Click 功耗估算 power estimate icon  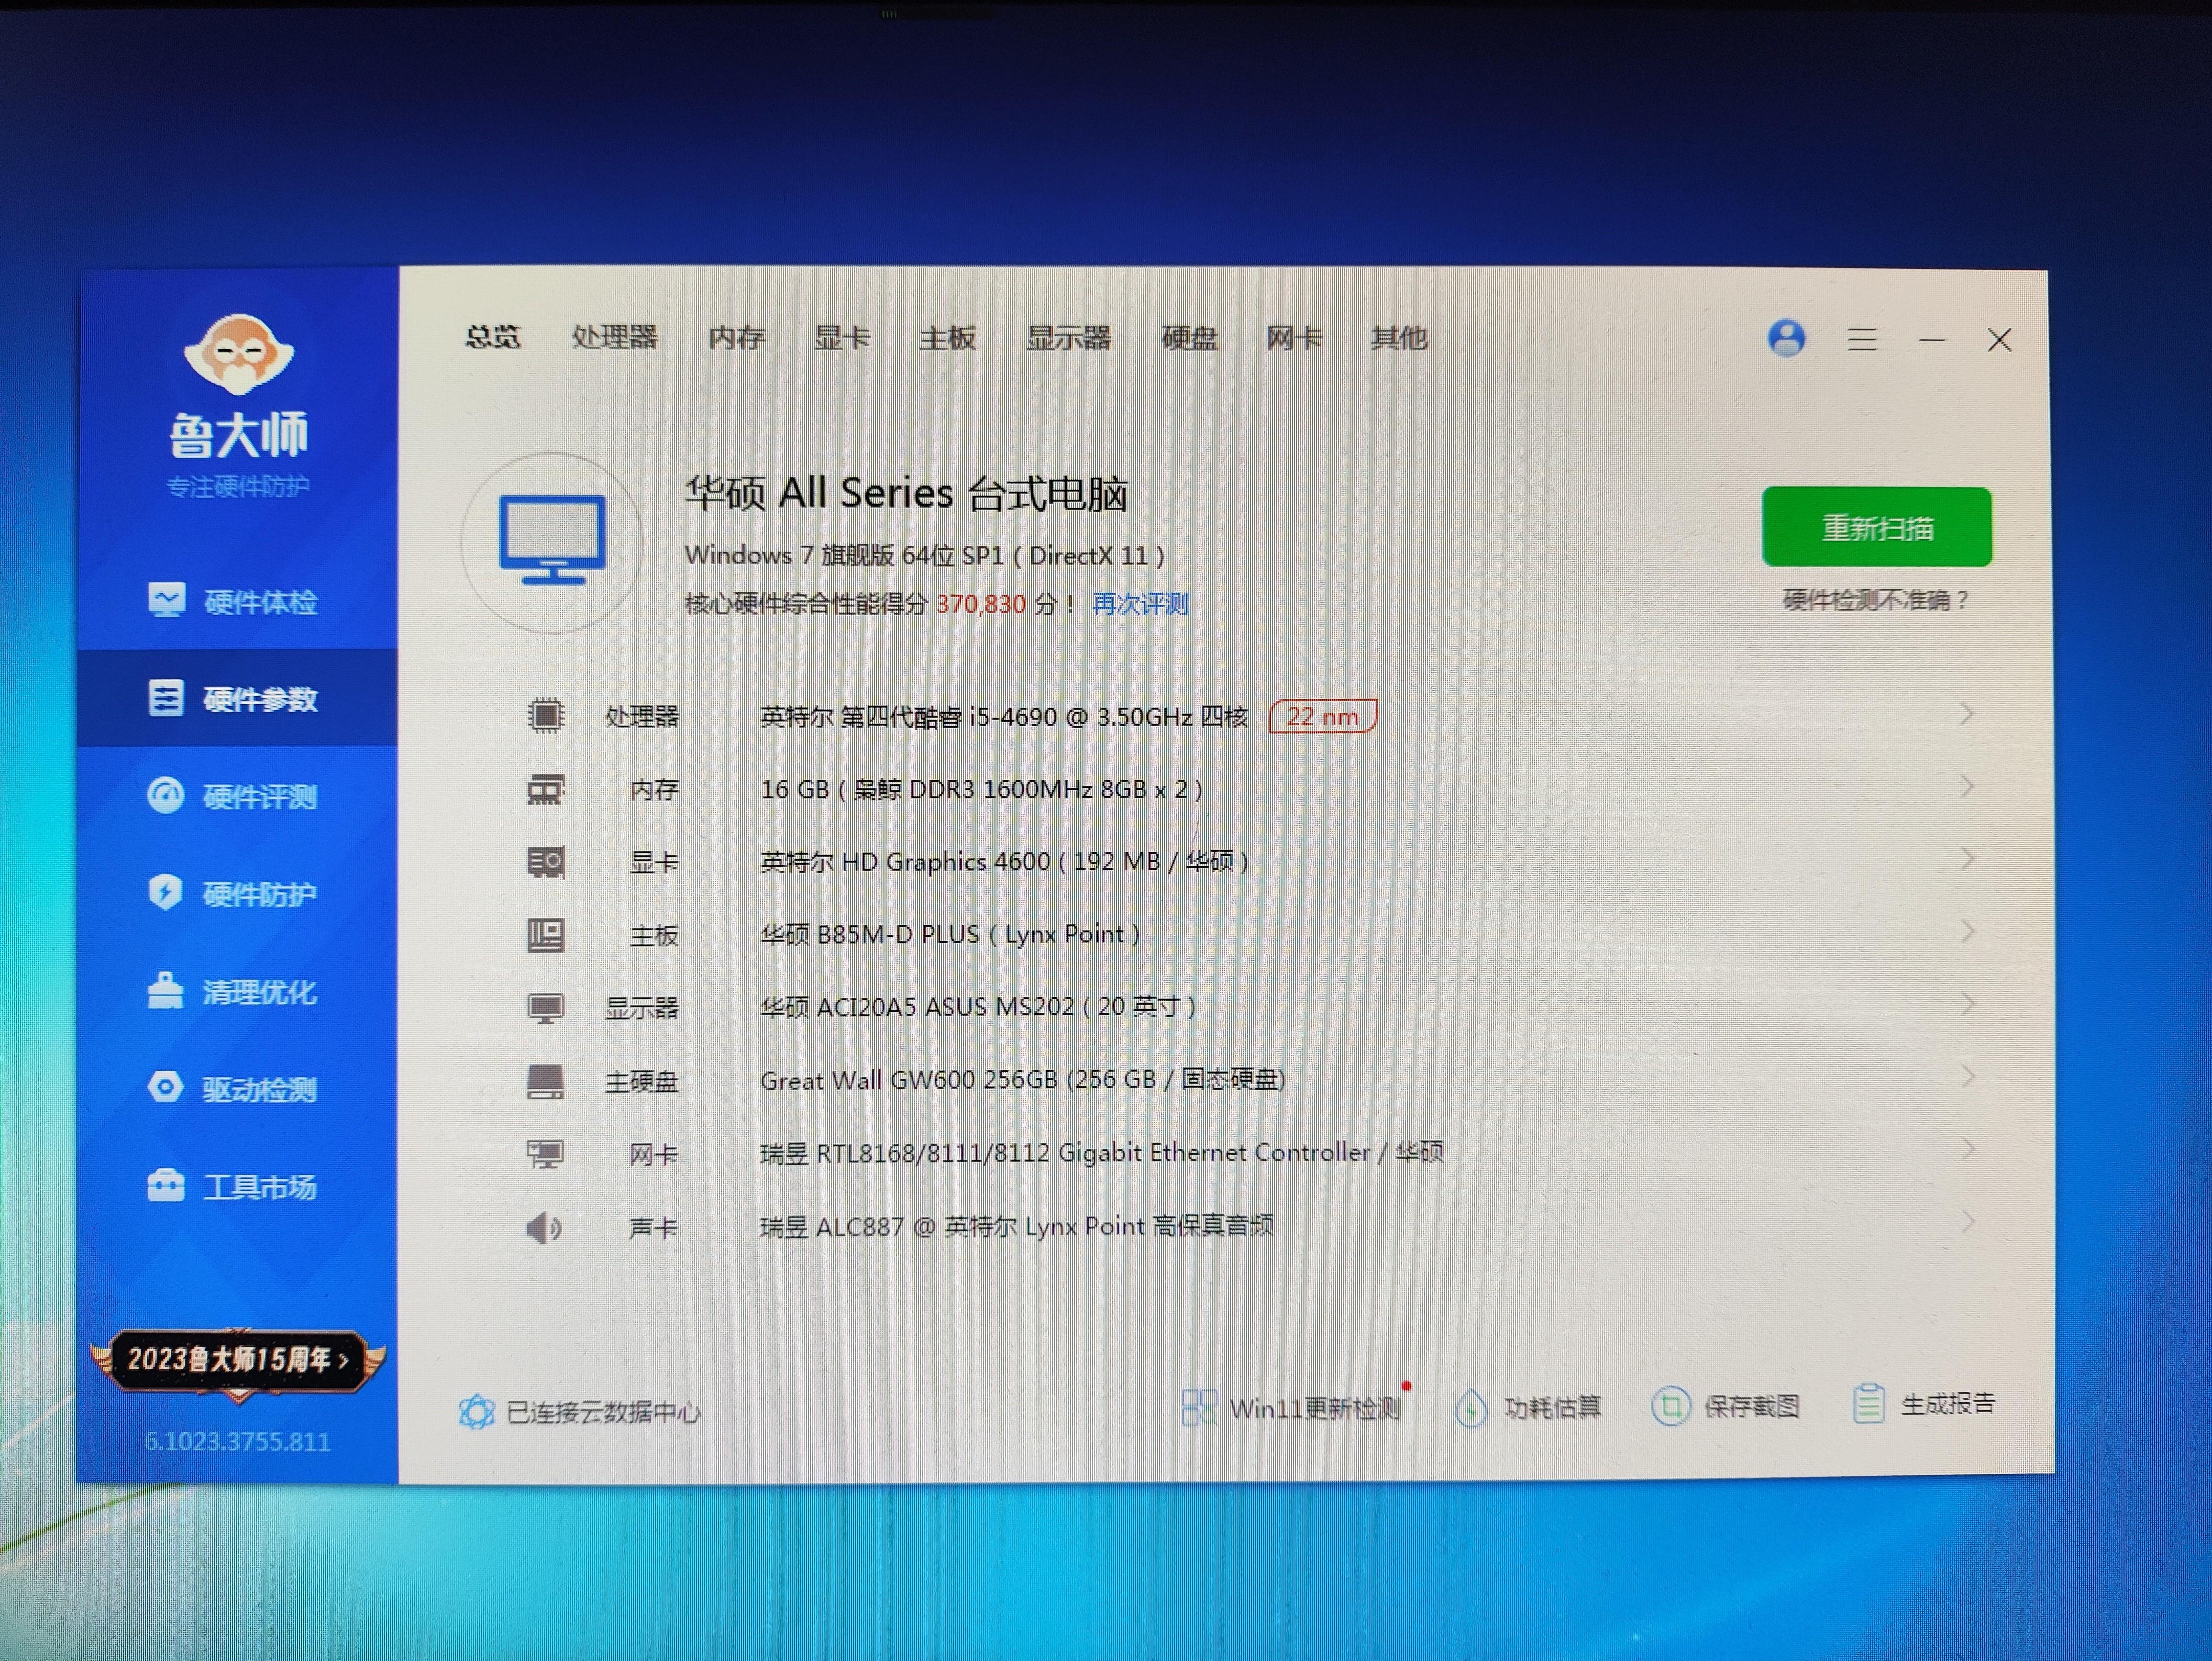[x=1471, y=1408]
